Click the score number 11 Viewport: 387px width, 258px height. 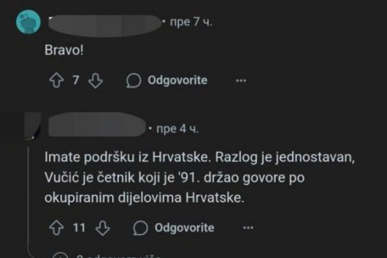(x=79, y=228)
